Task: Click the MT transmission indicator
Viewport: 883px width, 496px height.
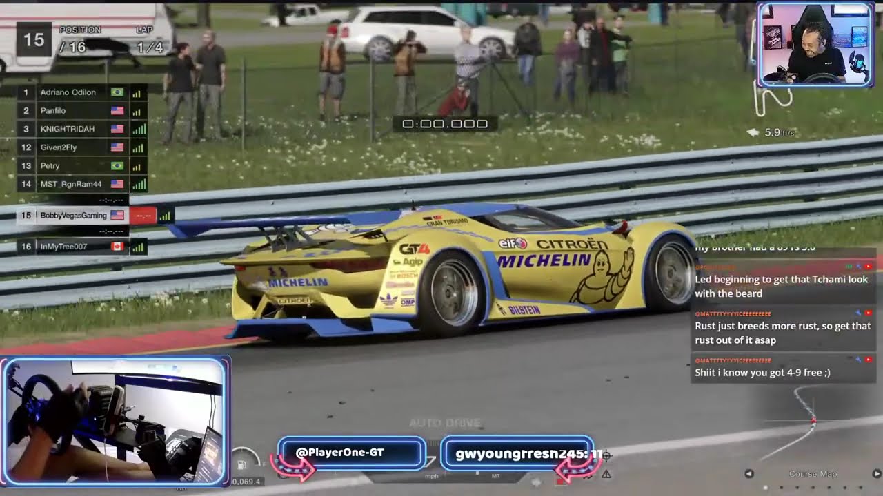Action: [495, 475]
